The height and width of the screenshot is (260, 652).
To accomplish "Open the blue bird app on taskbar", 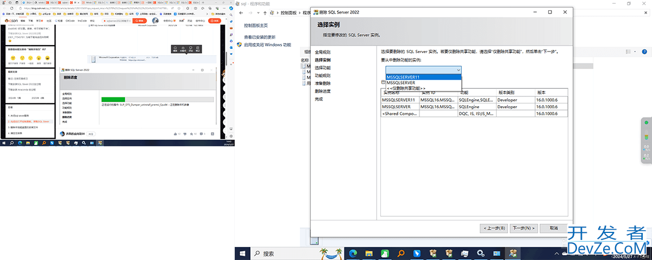I will point(417,253).
